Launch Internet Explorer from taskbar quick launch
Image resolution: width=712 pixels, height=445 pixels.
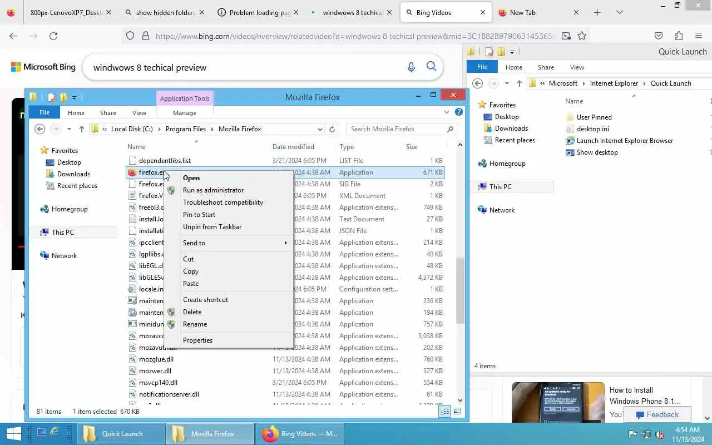tap(55, 432)
